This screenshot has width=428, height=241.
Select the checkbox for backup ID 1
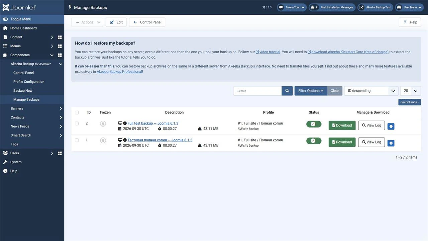[x=77, y=140]
